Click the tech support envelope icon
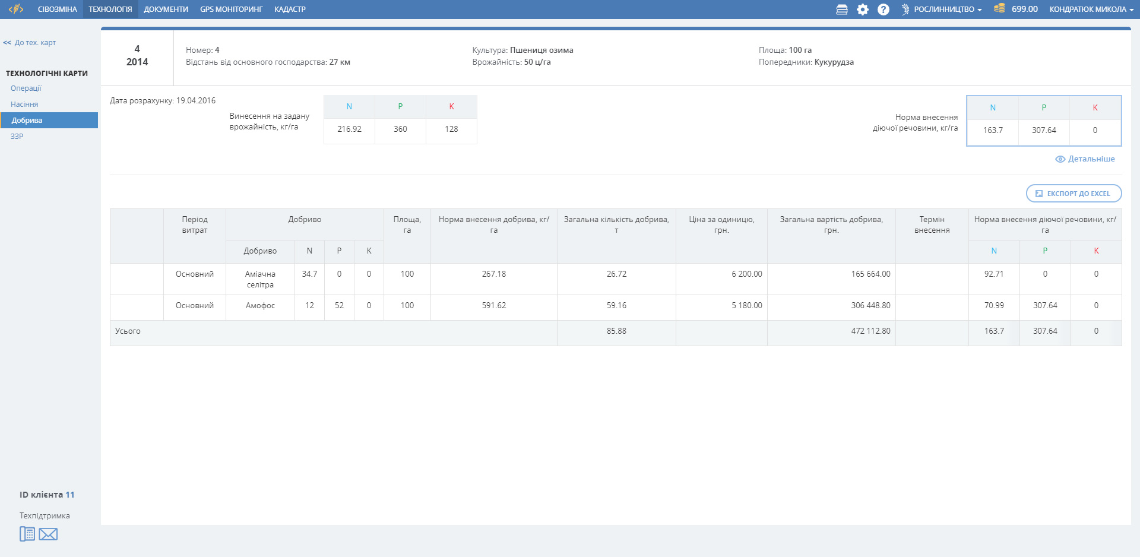The width and height of the screenshot is (1140, 557). pos(48,534)
